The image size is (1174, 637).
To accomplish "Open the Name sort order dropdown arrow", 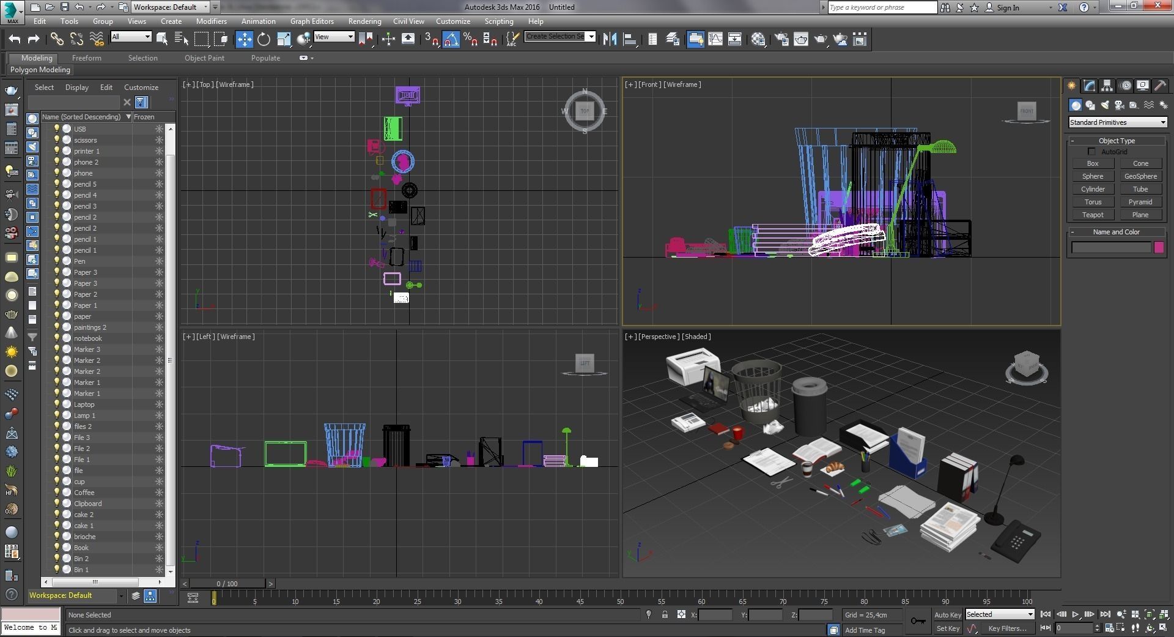I will tap(128, 117).
